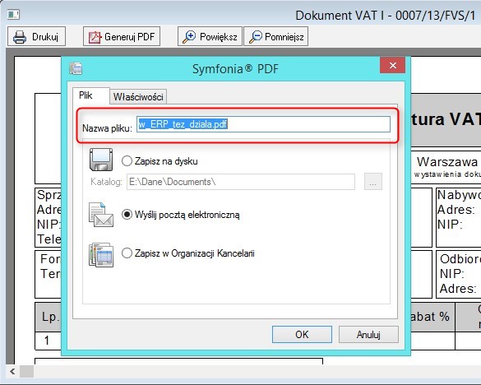Click the app icon in document window title bar

pyautogui.click(x=13, y=15)
